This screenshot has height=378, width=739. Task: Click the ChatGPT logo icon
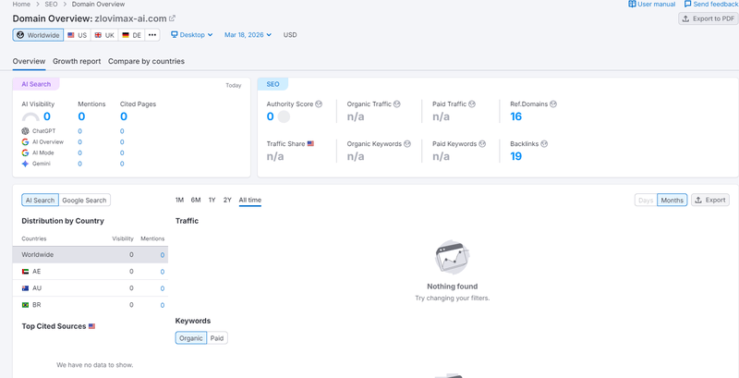coord(25,131)
